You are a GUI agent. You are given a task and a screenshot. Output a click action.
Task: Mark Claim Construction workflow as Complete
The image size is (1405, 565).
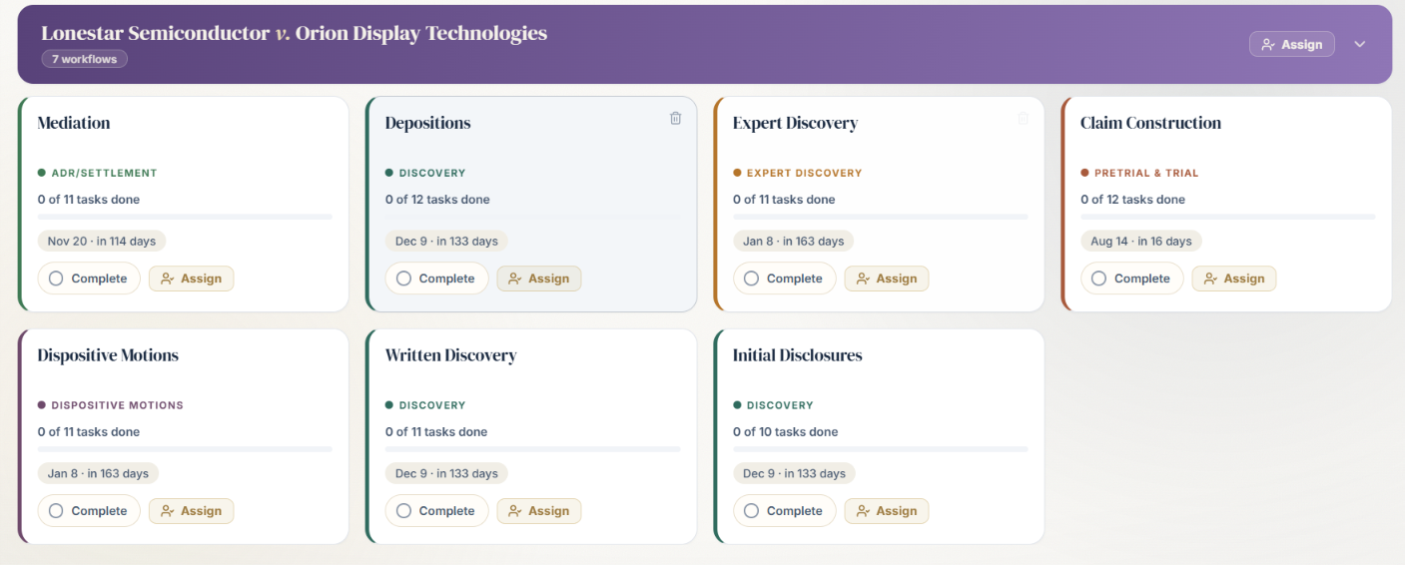[1130, 279]
